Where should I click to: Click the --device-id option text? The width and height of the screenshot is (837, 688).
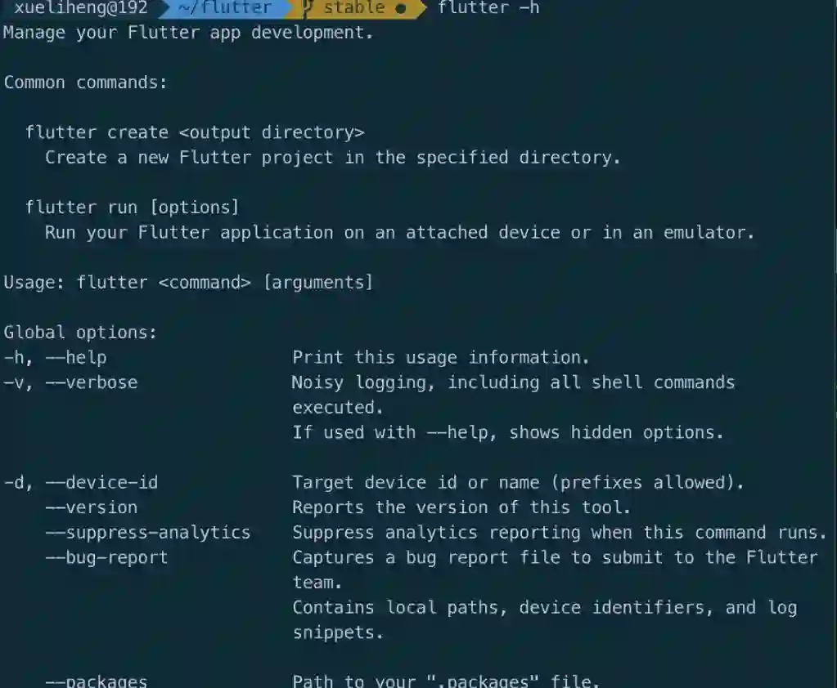tap(102, 483)
